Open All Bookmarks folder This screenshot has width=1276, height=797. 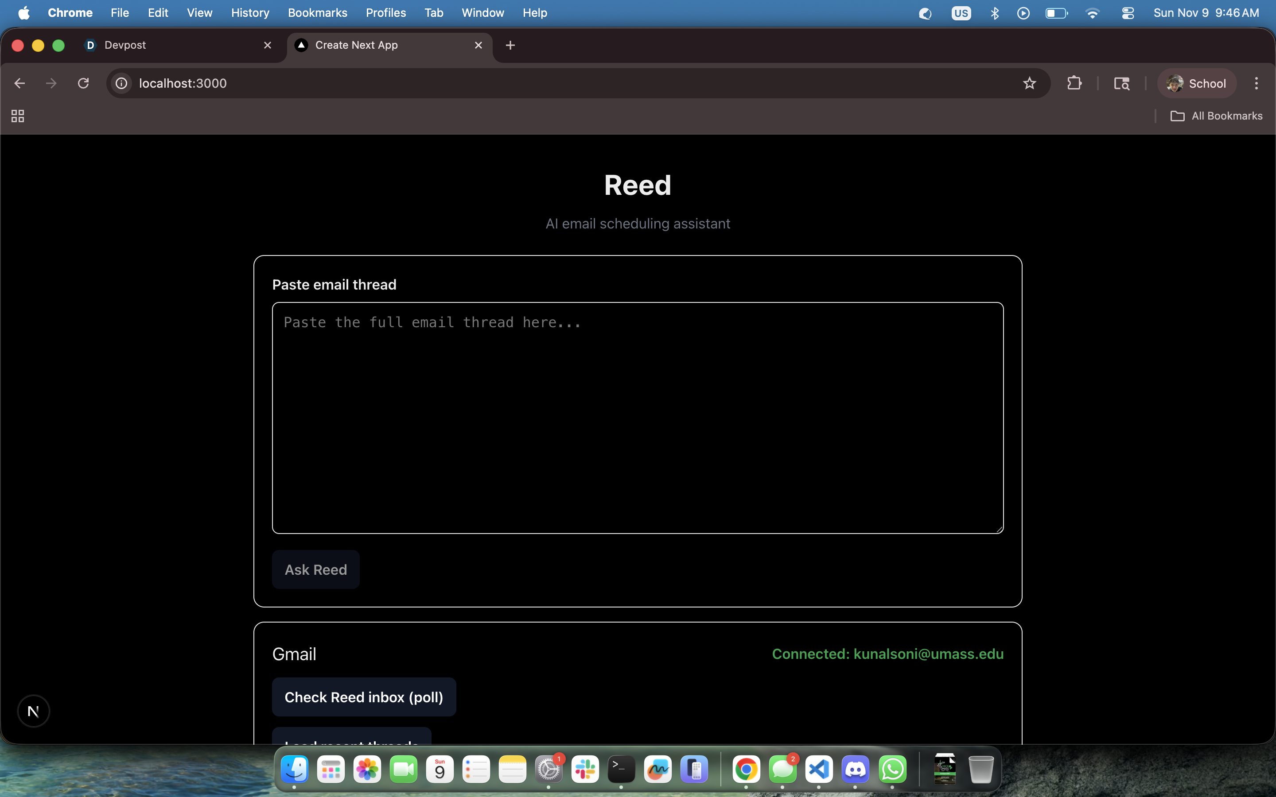(1217, 116)
